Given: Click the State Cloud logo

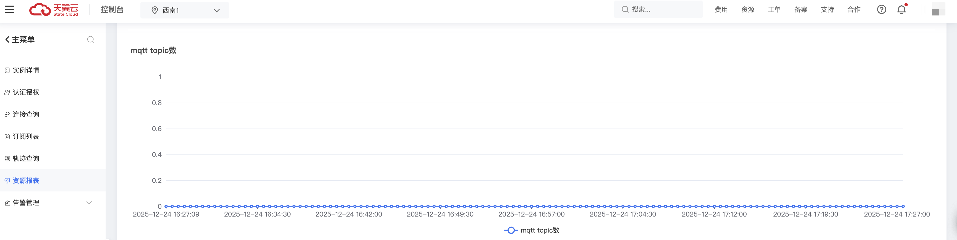Looking at the screenshot, I should click(54, 10).
